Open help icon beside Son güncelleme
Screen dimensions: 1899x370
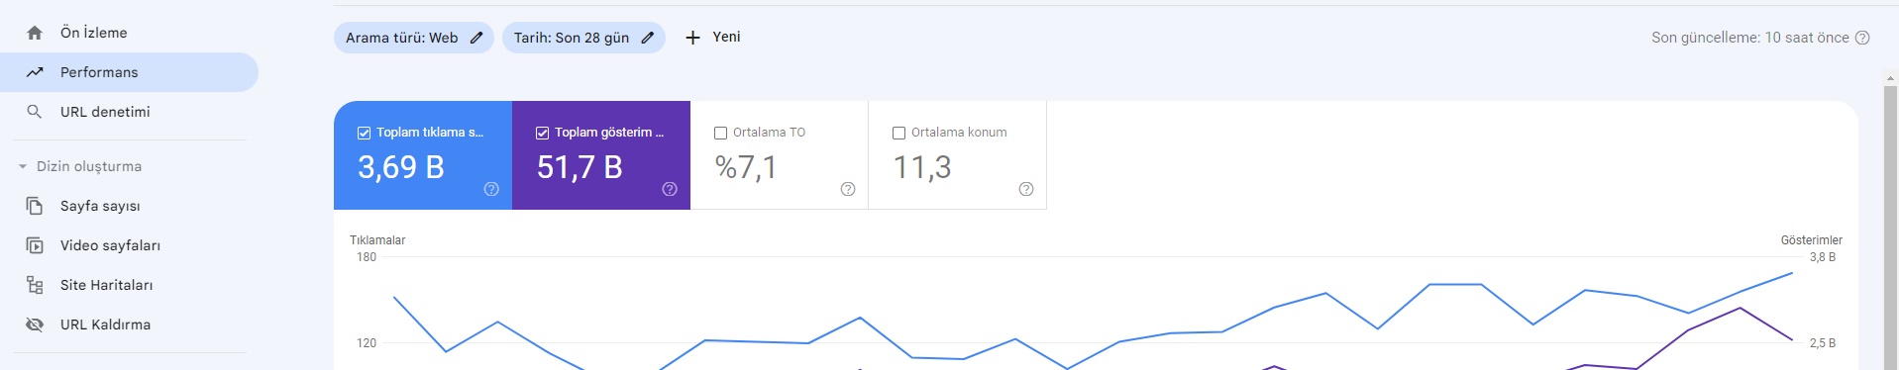pyautogui.click(x=1862, y=38)
